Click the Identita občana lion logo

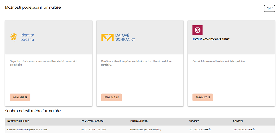[14, 37]
